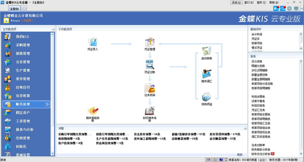
Task: Open the 预警 panel dropdown arrow
Action: click(x=245, y=129)
